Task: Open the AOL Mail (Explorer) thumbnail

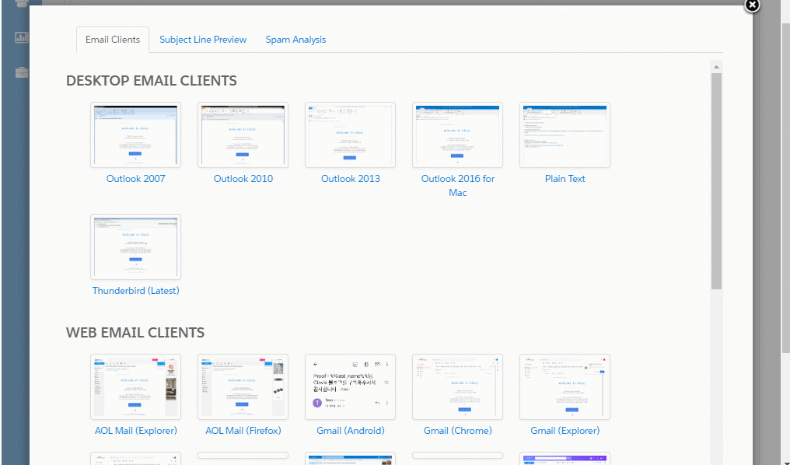Action: tap(135, 387)
